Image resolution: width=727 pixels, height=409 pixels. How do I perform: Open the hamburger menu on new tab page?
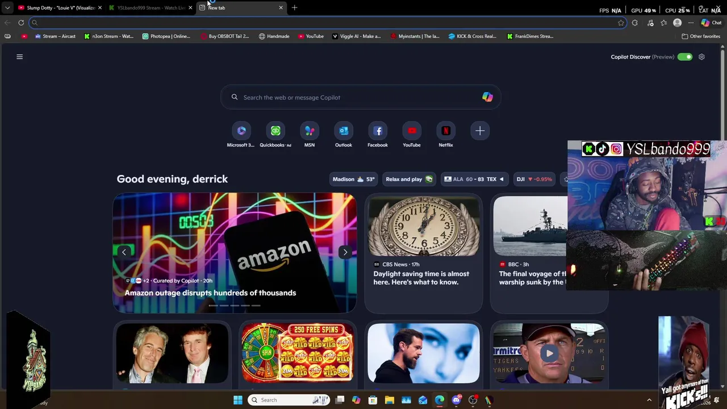coord(19,57)
